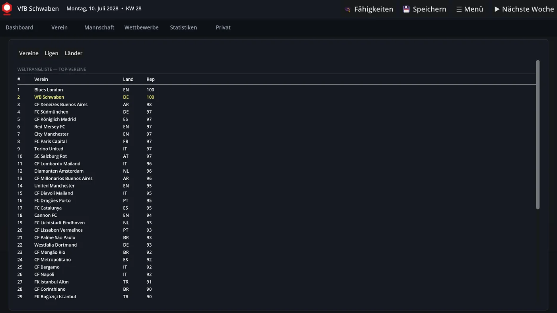This screenshot has height=313, width=557.
Task: Select Blues London in the ranking
Action: (277, 89)
